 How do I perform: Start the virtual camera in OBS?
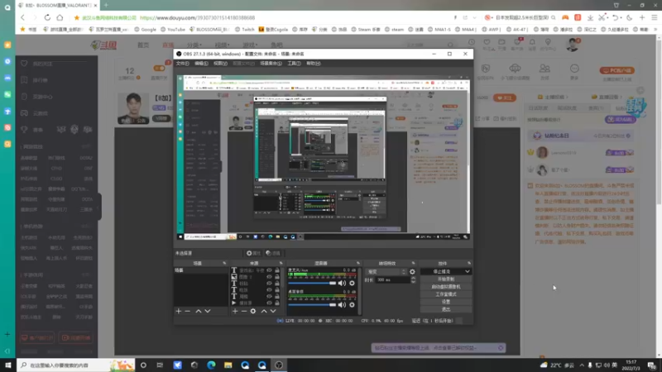[446, 287]
